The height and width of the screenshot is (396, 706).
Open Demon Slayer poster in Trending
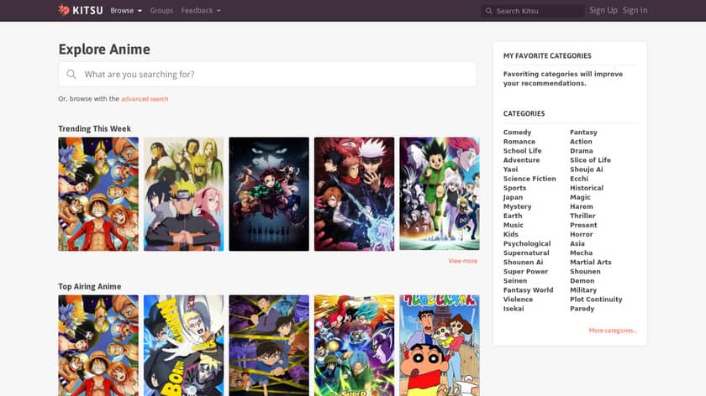[x=269, y=194]
